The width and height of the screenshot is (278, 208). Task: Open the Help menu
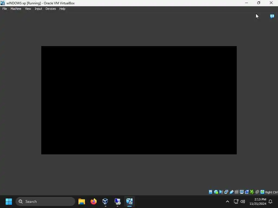(62, 9)
